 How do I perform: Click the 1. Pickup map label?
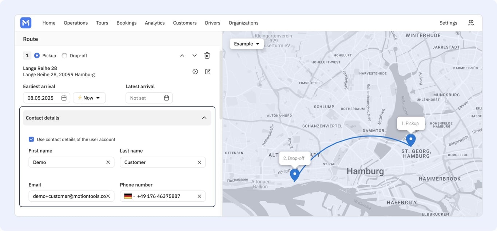coord(410,123)
